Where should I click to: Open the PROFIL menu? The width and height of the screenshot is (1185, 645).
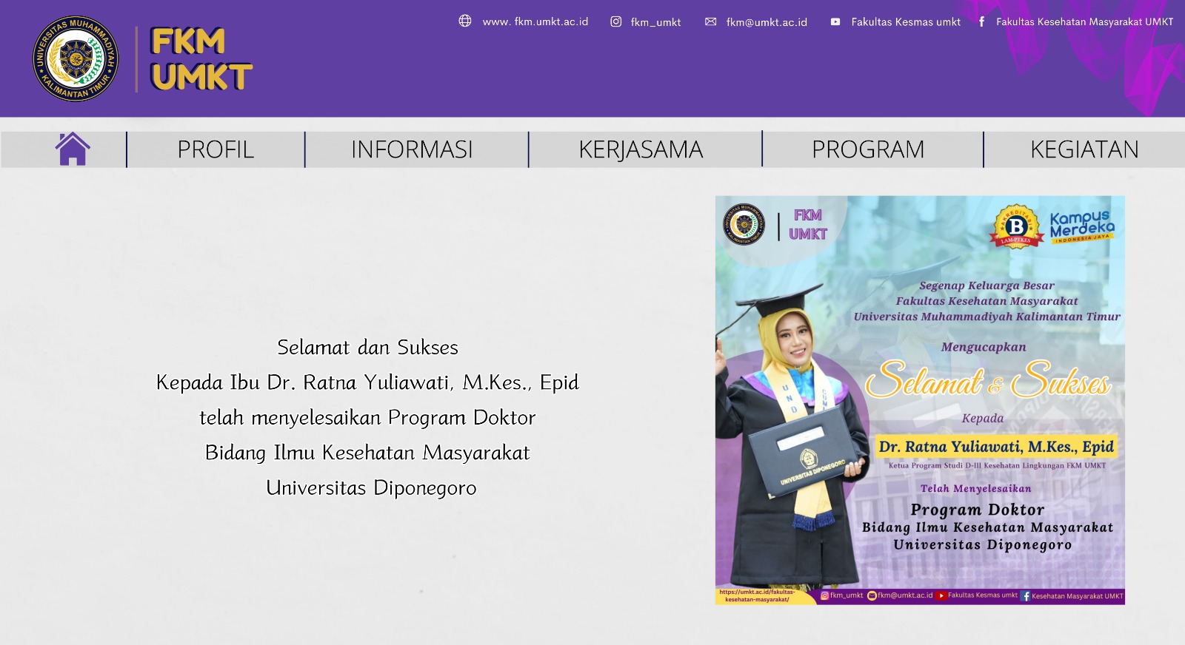216,149
